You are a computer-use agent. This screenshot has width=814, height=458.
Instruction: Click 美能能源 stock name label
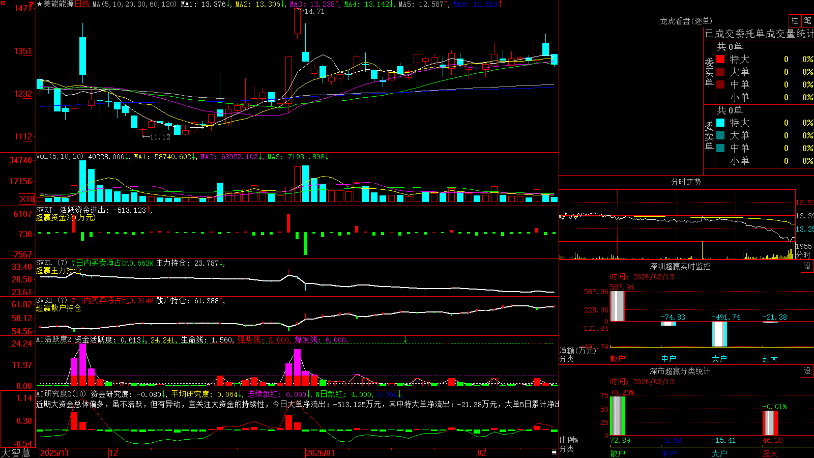[59, 4]
